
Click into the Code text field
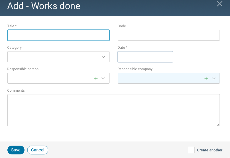(x=169, y=35)
